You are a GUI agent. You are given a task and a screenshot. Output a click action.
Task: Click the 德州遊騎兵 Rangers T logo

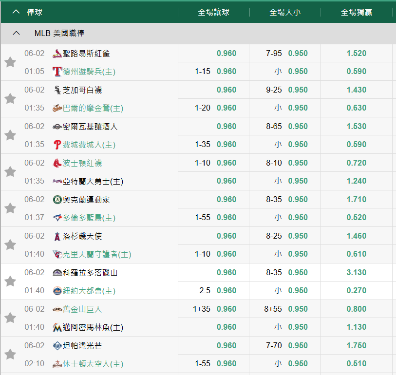click(57, 72)
